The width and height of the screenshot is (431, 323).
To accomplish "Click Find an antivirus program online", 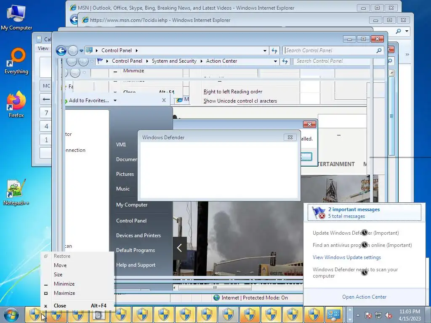I will point(362,245).
